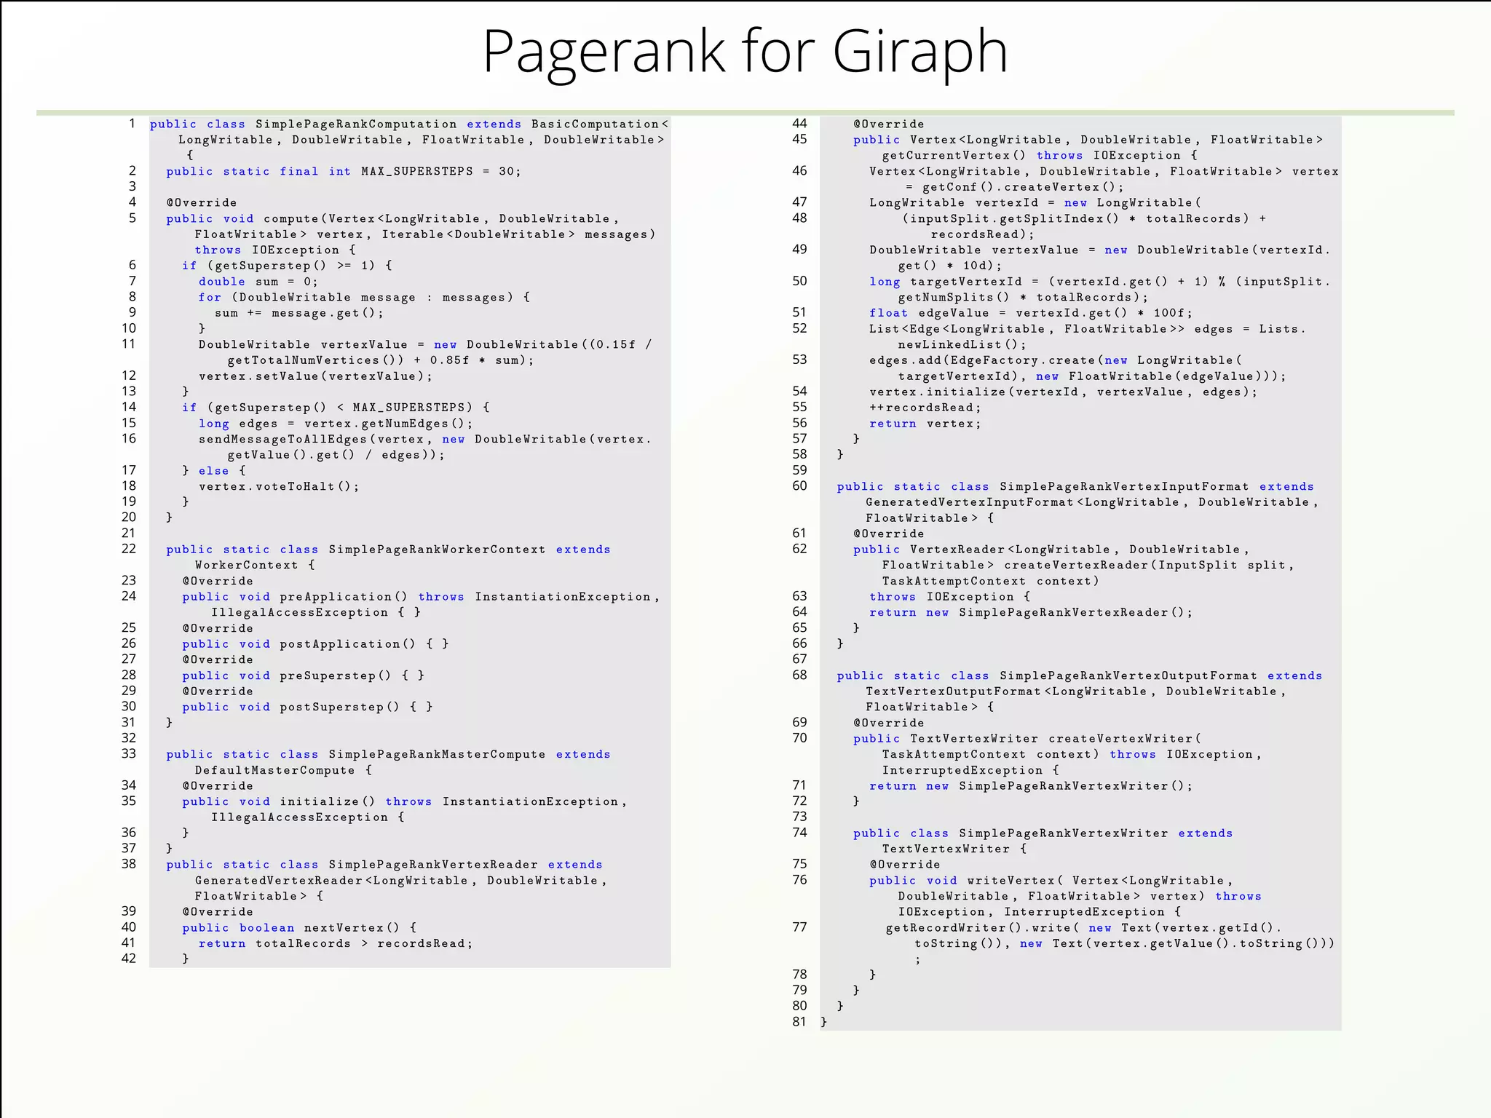The image size is (1491, 1118).
Task: Click line number 1 in left gutter
Action: [132, 123]
